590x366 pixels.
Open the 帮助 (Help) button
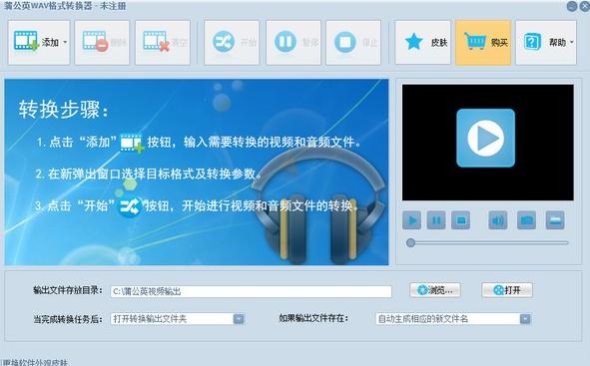pyautogui.click(x=546, y=43)
